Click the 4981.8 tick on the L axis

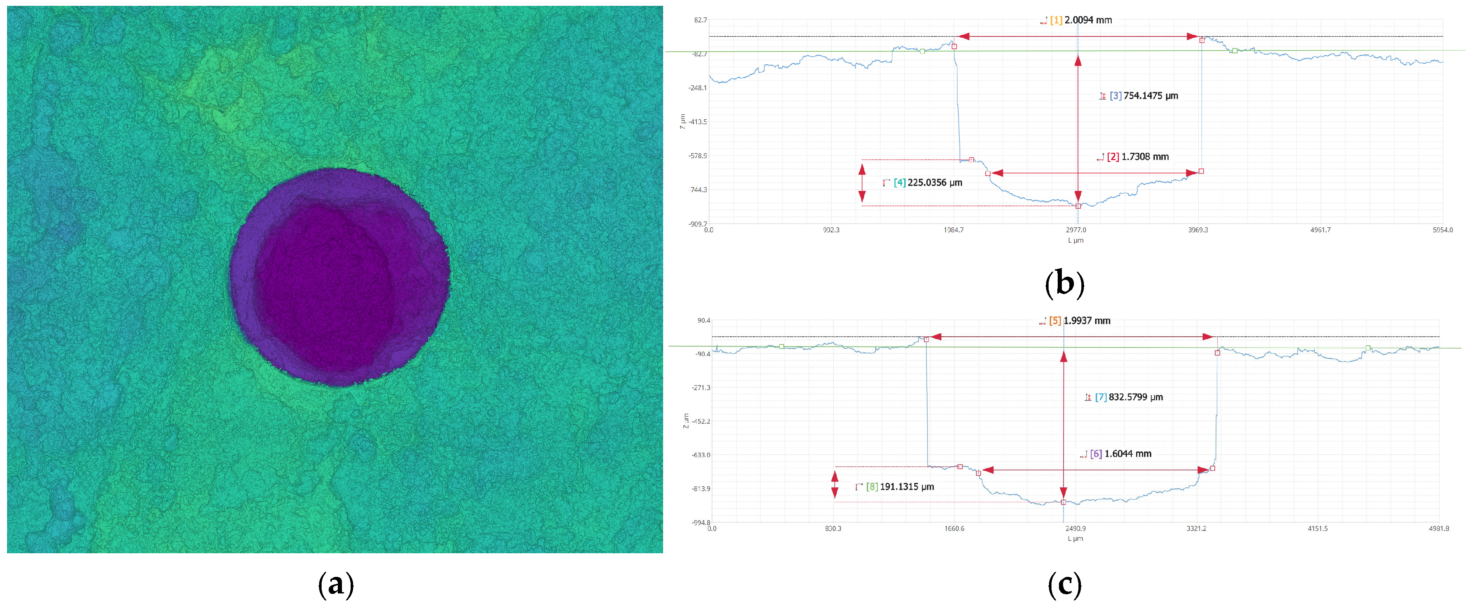[x=1439, y=529]
